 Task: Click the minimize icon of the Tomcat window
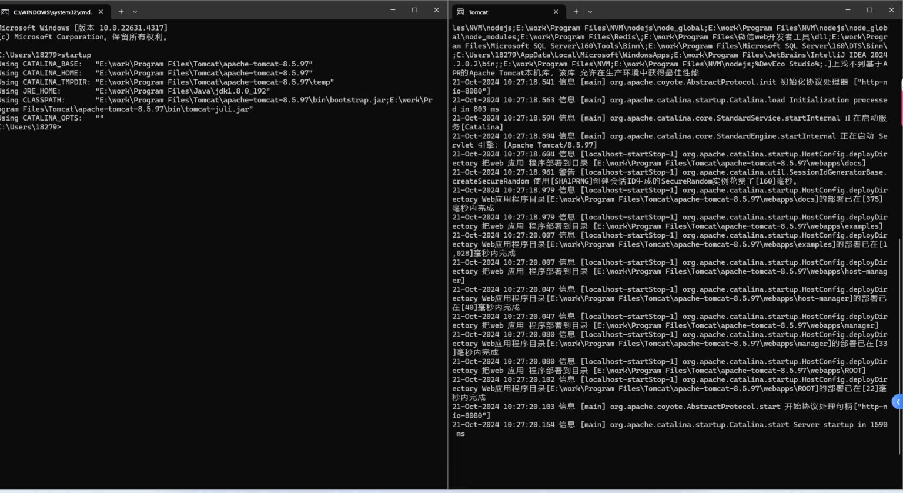point(847,10)
